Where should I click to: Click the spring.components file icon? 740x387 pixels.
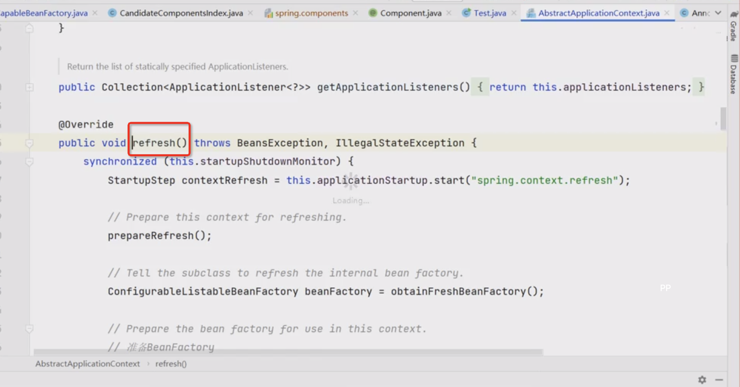(x=268, y=13)
